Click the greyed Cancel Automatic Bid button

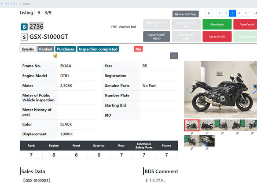pos(186,24)
